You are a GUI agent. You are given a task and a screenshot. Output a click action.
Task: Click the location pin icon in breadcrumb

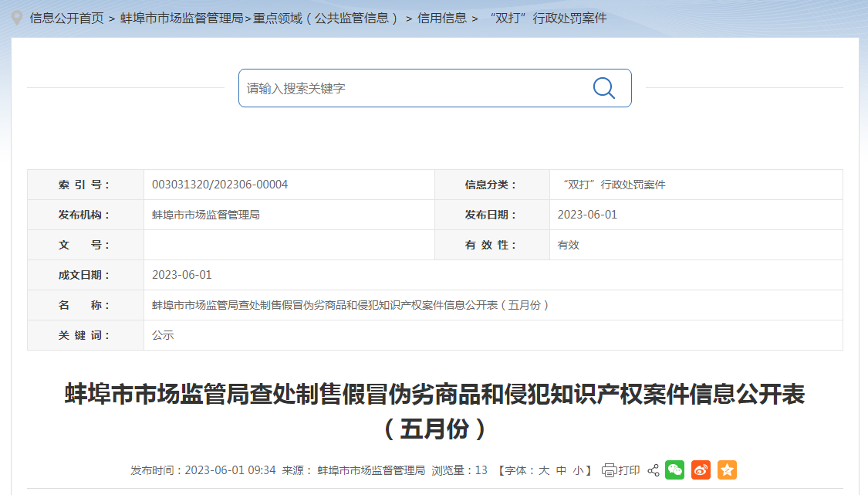[x=17, y=19]
